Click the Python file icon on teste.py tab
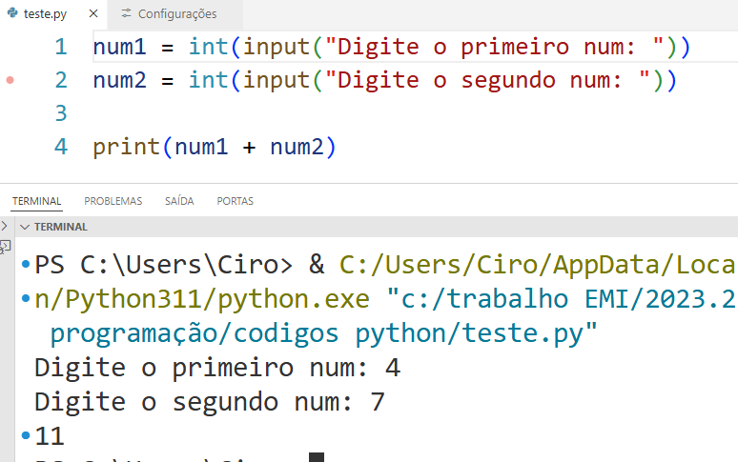738x462 pixels. tap(11, 14)
